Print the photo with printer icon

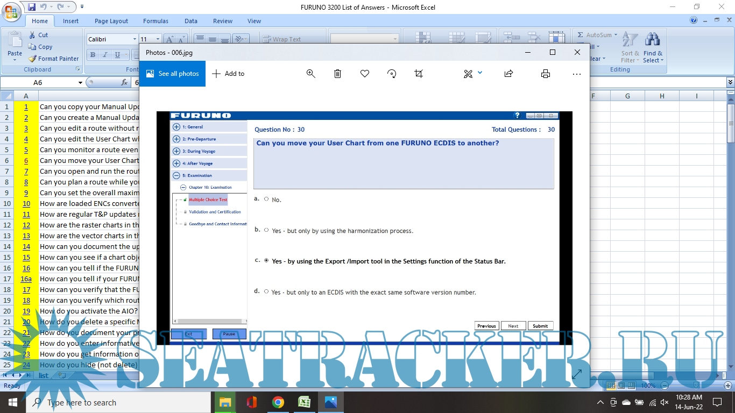click(x=546, y=74)
